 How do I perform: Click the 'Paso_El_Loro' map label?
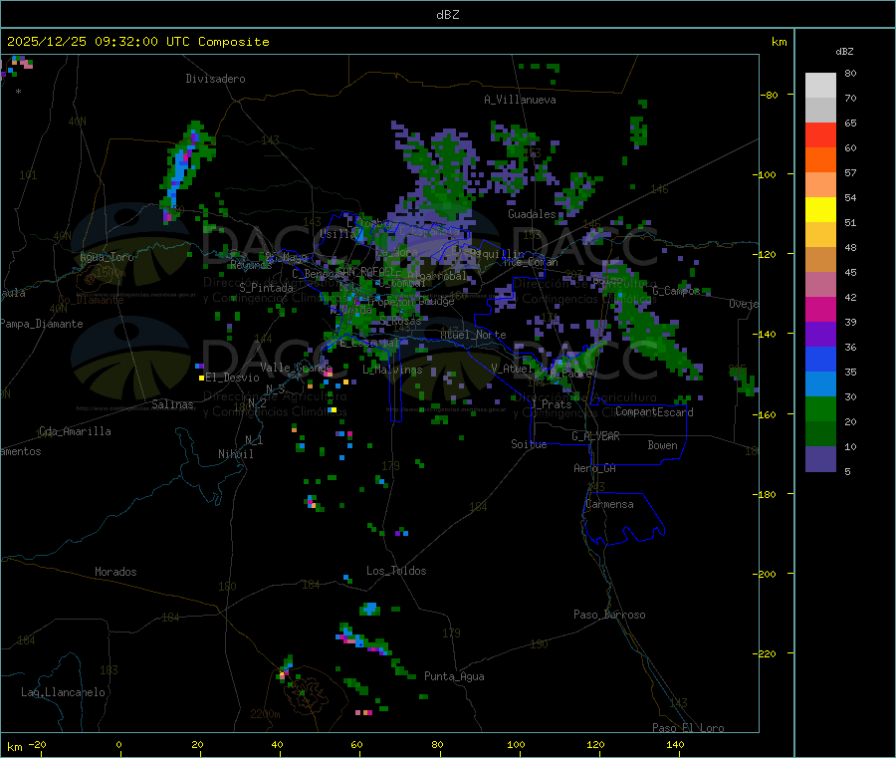[x=688, y=728]
